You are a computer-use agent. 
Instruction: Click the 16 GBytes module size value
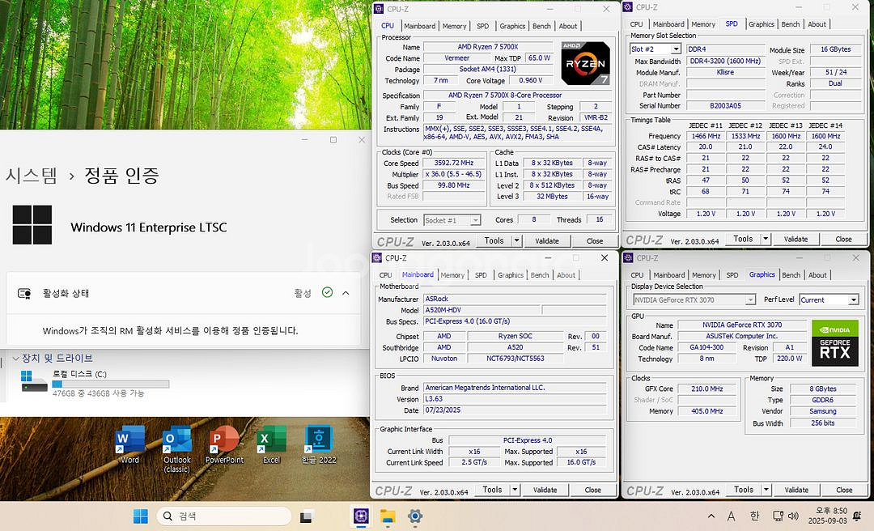point(835,49)
